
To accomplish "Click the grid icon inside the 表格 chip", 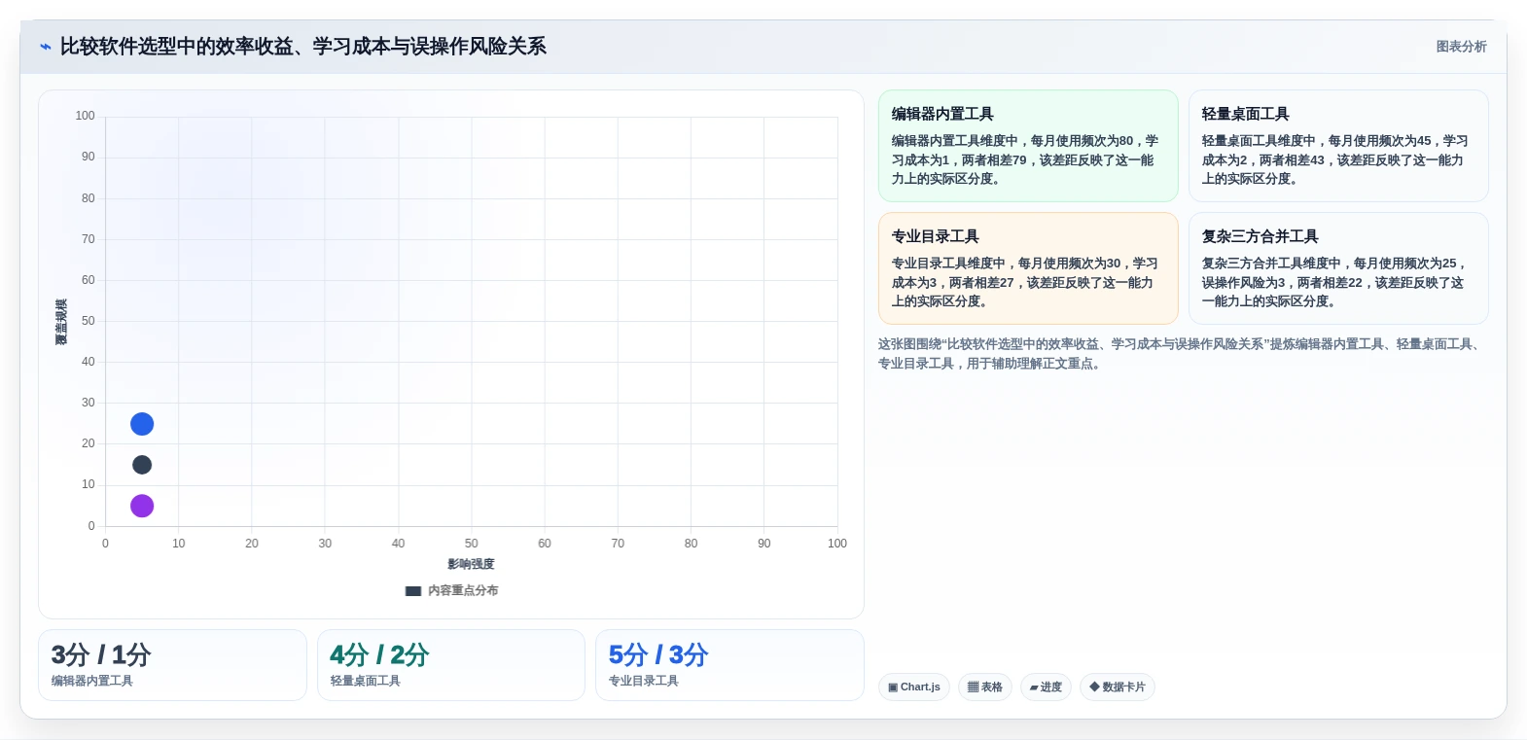I will pyautogui.click(x=973, y=687).
